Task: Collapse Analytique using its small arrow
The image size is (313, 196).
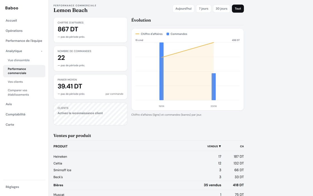Action: coord(42,51)
